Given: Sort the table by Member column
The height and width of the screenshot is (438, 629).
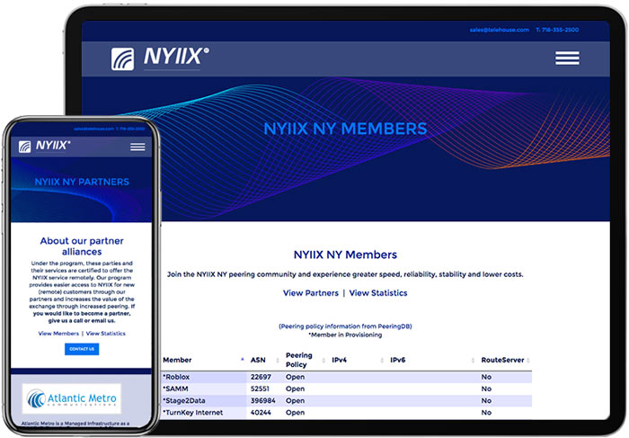Looking at the screenshot, I should pos(203,360).
